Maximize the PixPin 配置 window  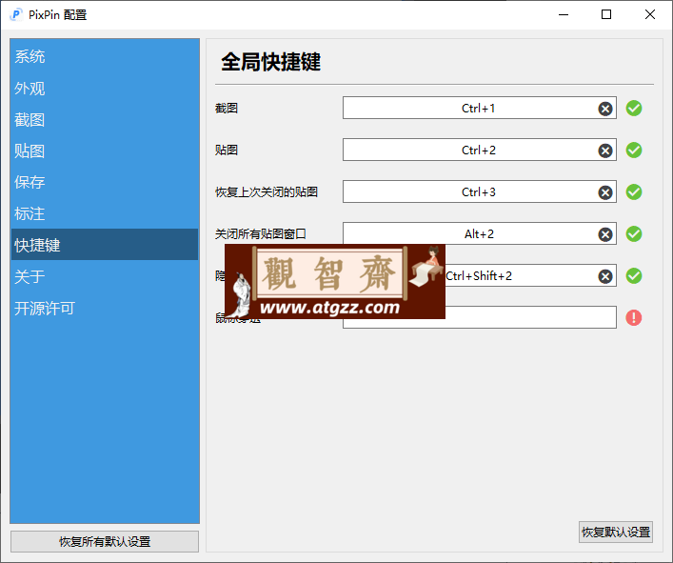(606, 14)
